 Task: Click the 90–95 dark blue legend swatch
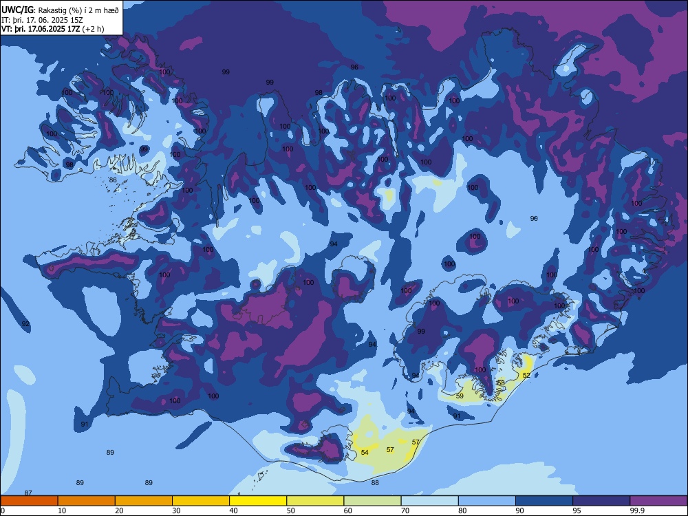pos(544,501)
